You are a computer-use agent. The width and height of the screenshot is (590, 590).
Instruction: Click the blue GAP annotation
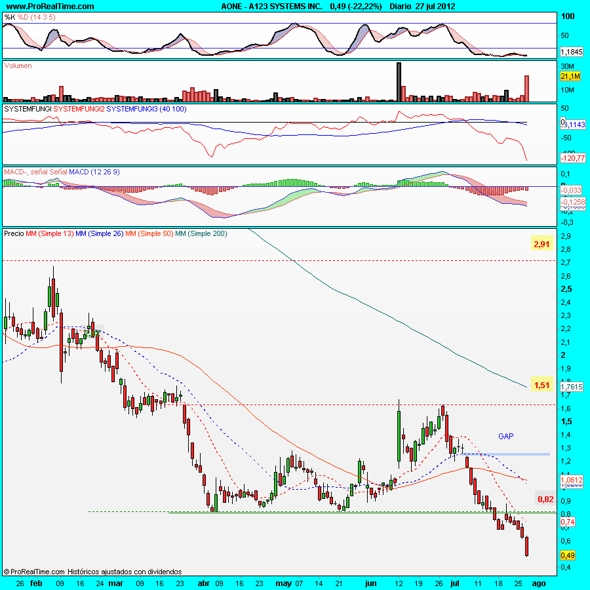[505, 437]
